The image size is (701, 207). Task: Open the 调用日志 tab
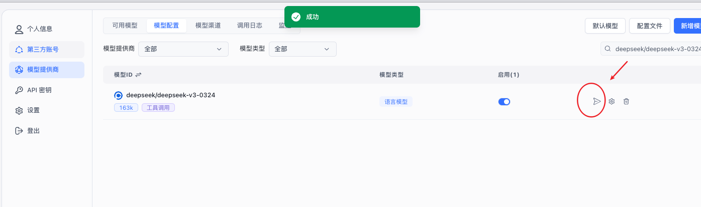pos(250,26)
